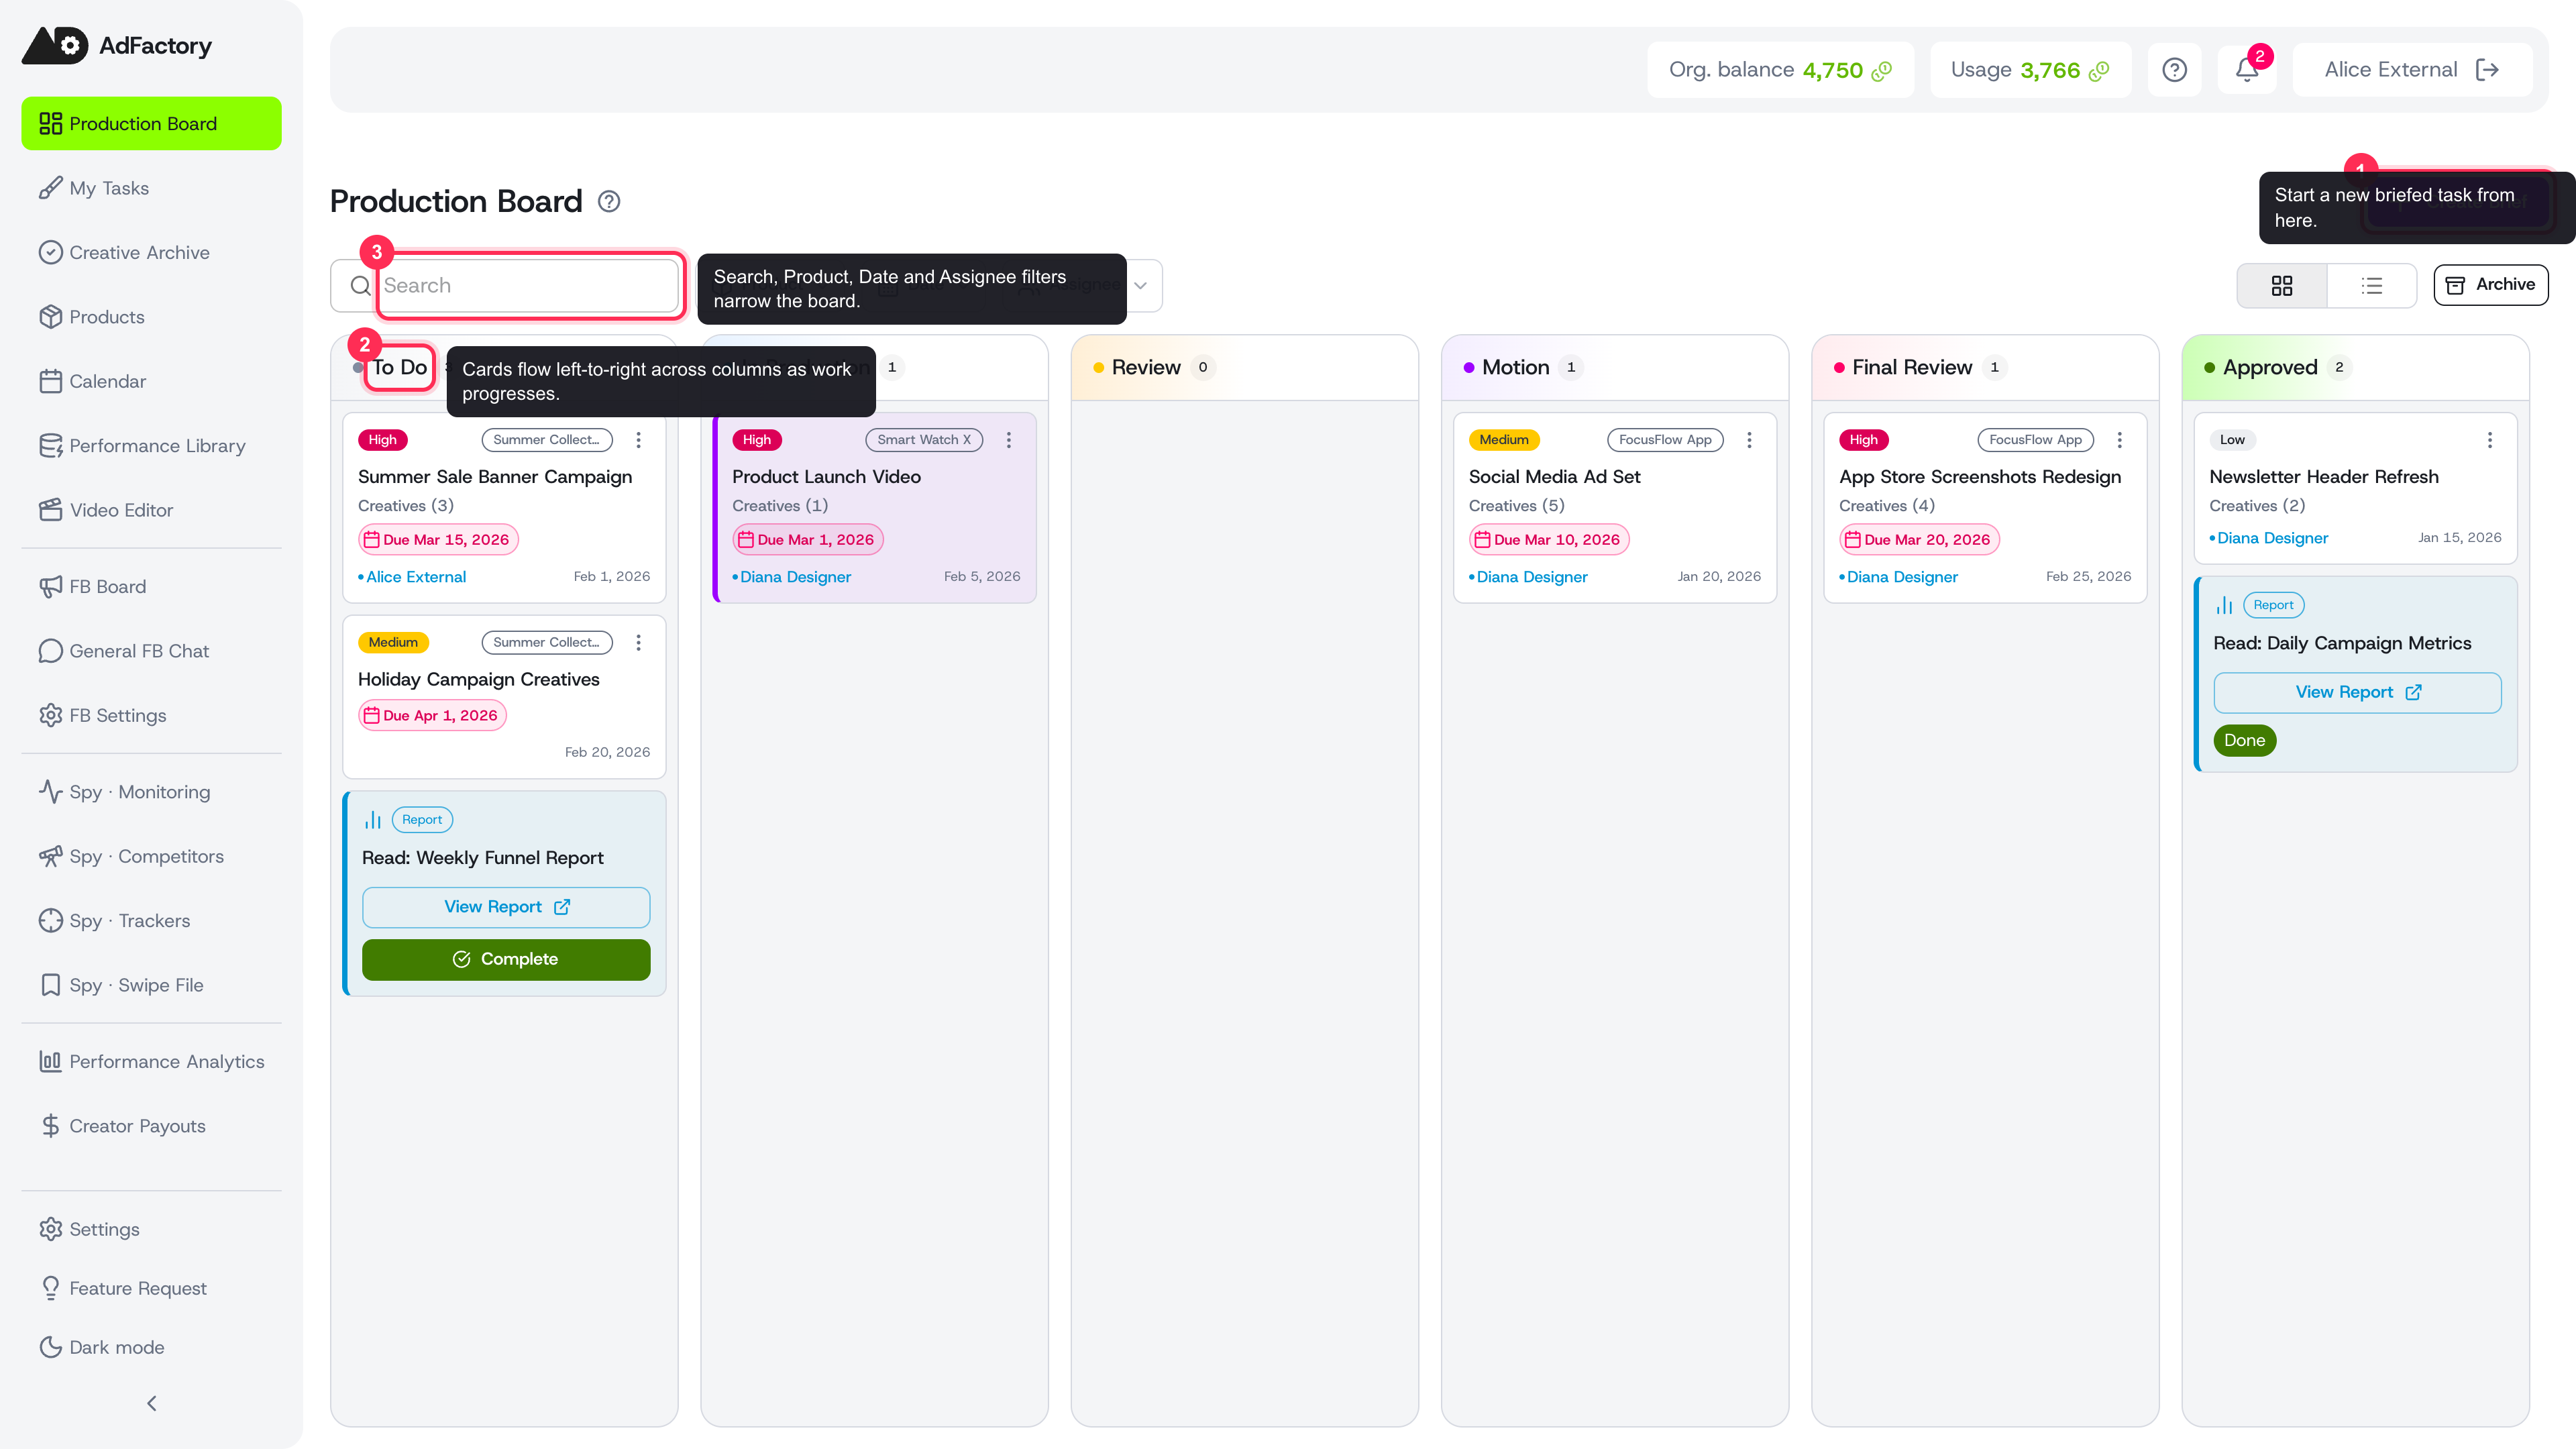This screenshot has width=2576, height=1449.
Task: Click Complete on Weekly Funnel Report
Action: (506, 960)
